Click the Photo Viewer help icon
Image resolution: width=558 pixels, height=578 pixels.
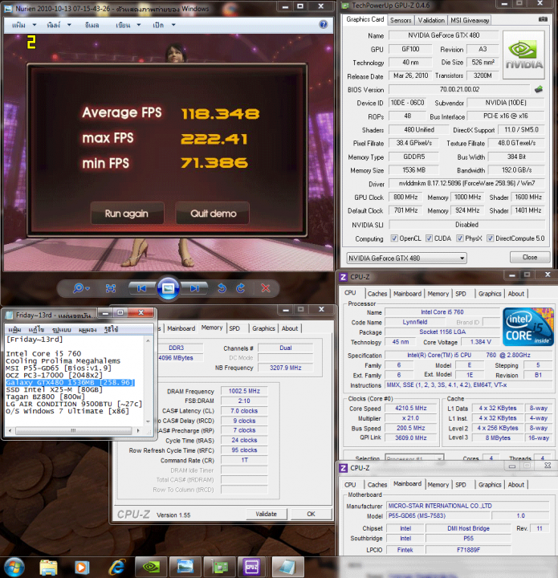click(324, 24)
